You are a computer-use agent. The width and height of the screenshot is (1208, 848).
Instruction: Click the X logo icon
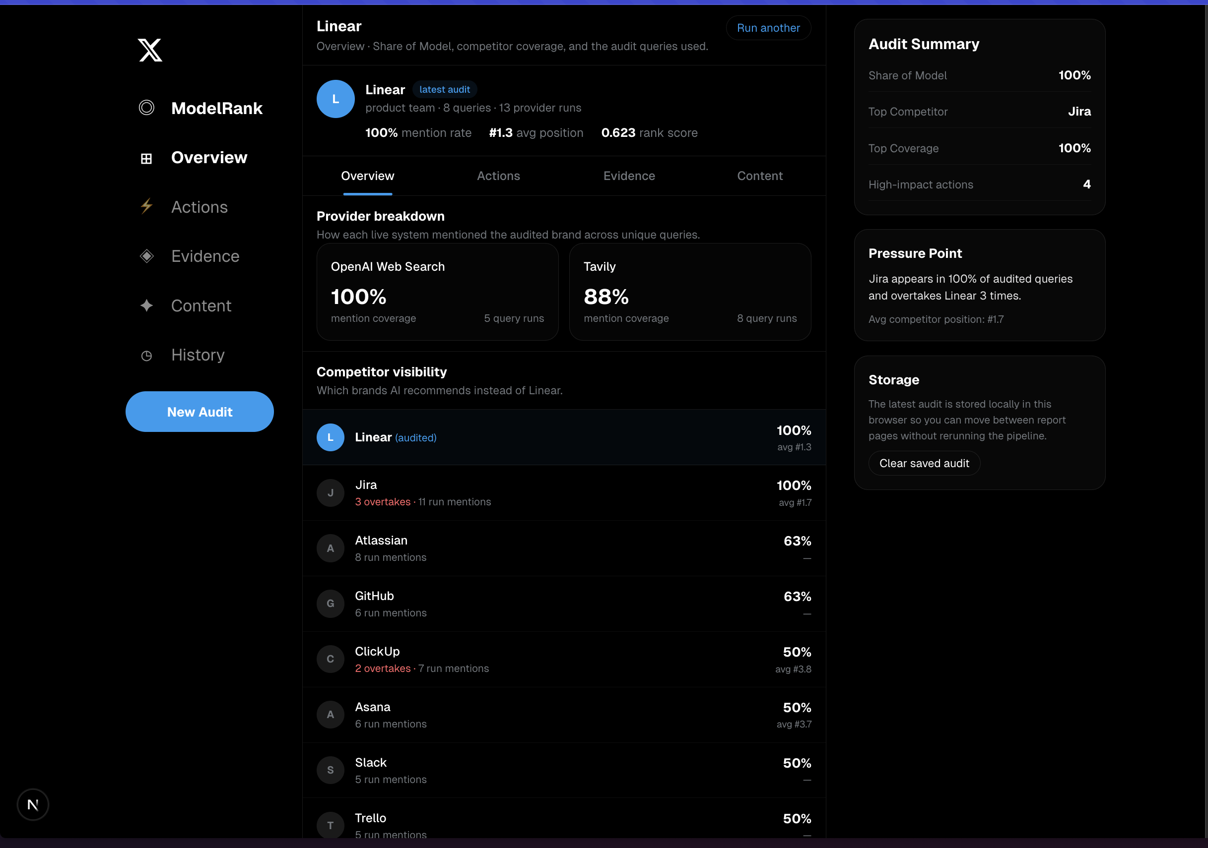(150, 50)
